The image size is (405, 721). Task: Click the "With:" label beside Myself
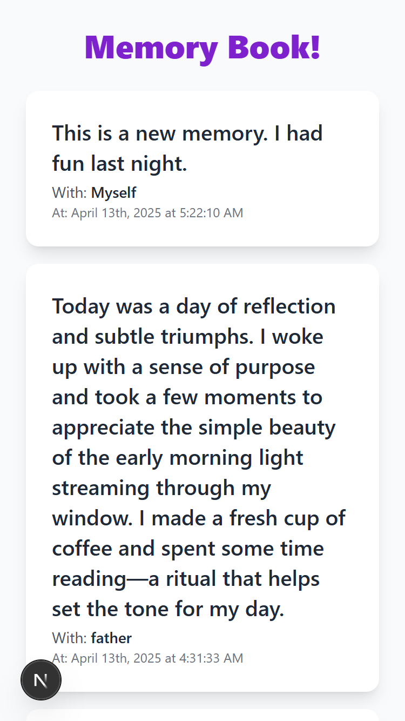[x=70, y=192]
